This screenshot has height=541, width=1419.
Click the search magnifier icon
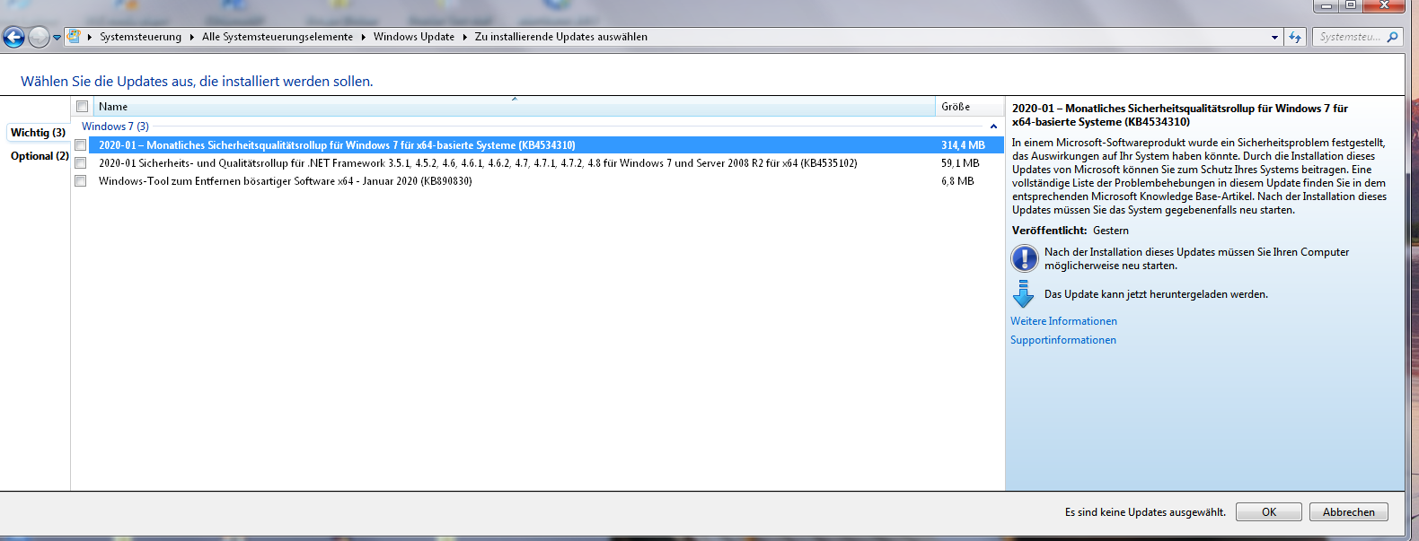pos(1393,37)
